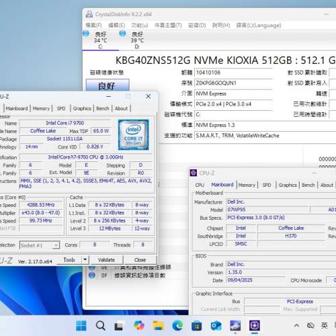Click the PCIe 2.0 x4 | PCIe 3.0 x4 field

[x=233, y=104]
